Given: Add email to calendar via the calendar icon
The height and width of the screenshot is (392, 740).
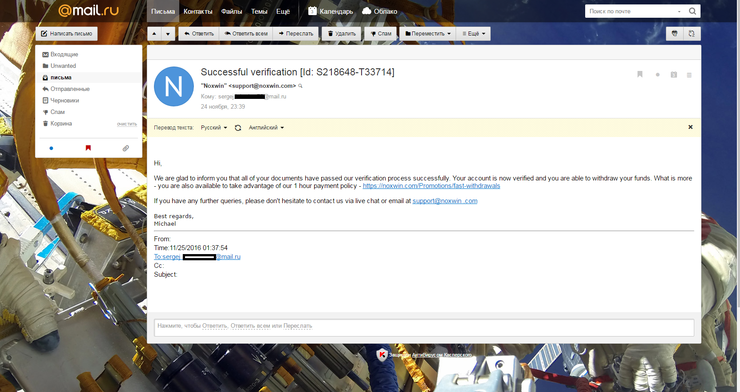Looking at the screenshot, I should coord(673,75).
